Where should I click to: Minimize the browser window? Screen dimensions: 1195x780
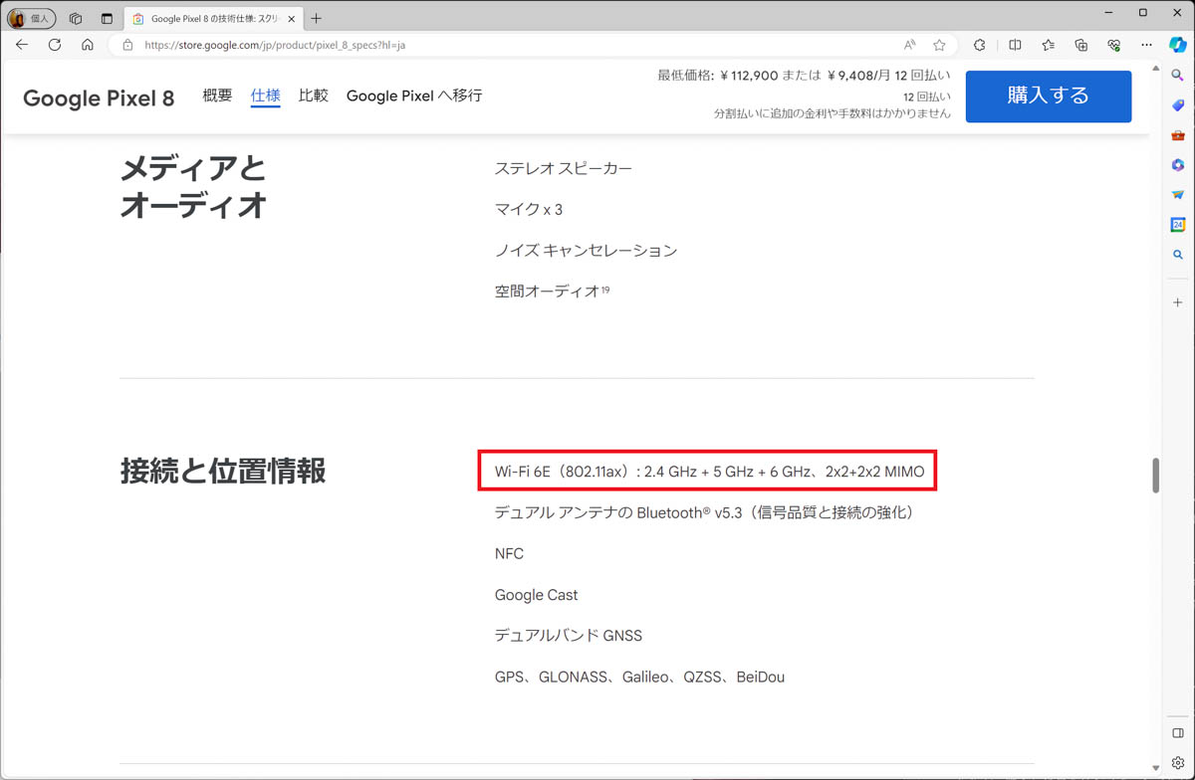[x=1109, y=13]
